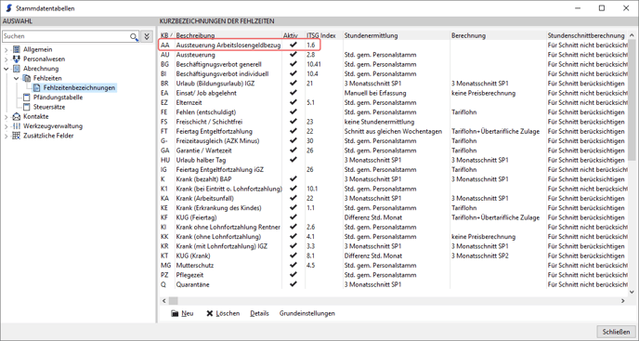639x341 pixels.
Task: Click the Neu button folder icon
Action: (175, 313)
